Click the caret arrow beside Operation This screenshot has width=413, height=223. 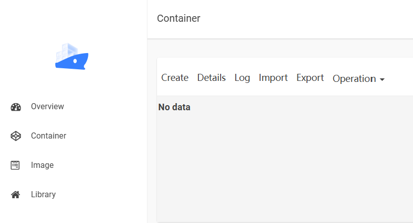pyautogui.click(x=382, y=80)
